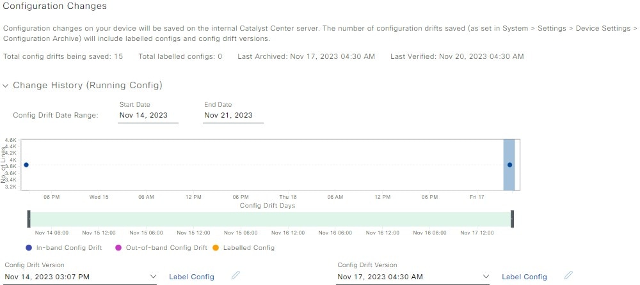Select the highlighted rightmost config drift point
Viewport: 640px width, 285px height.
pyautogui.click(x=510, y=165)
